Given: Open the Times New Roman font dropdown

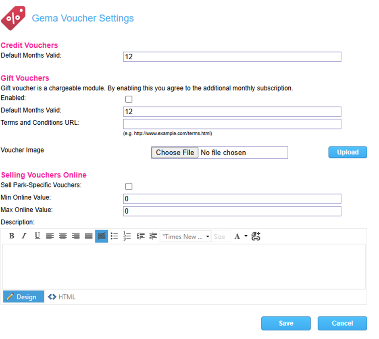Looking at the screenshot, I should 185,236.
